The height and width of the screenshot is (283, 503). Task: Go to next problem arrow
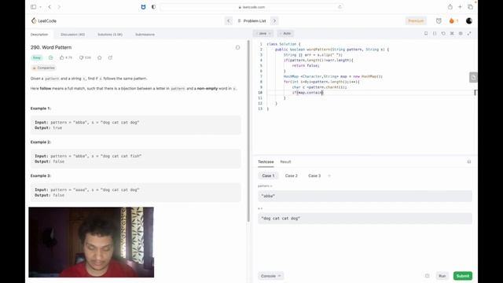point(274,21)
